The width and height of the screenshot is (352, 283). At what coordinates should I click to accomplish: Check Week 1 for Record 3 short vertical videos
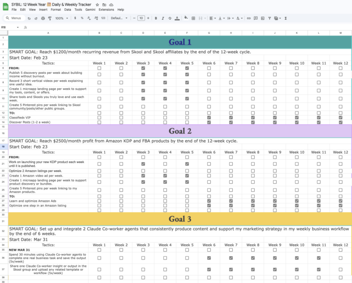(99, 82)
